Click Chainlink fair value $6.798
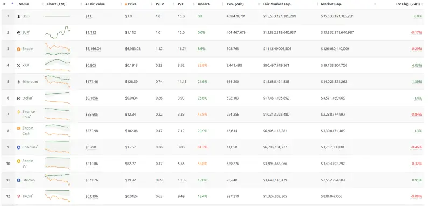 click(90, 147)
